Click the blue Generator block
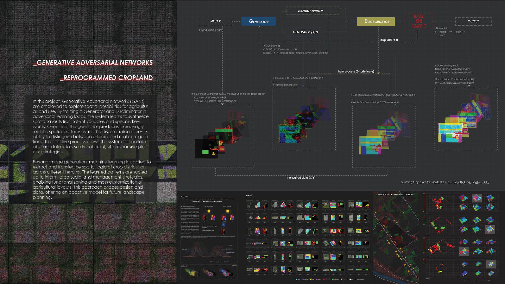The image size is (505, 284). (258, 21)
